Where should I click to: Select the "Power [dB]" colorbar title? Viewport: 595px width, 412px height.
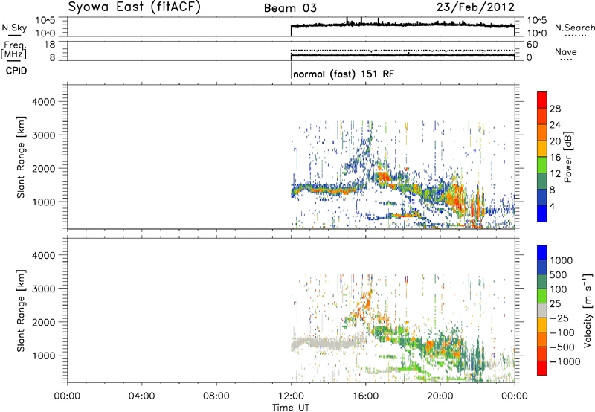point(568,157)
